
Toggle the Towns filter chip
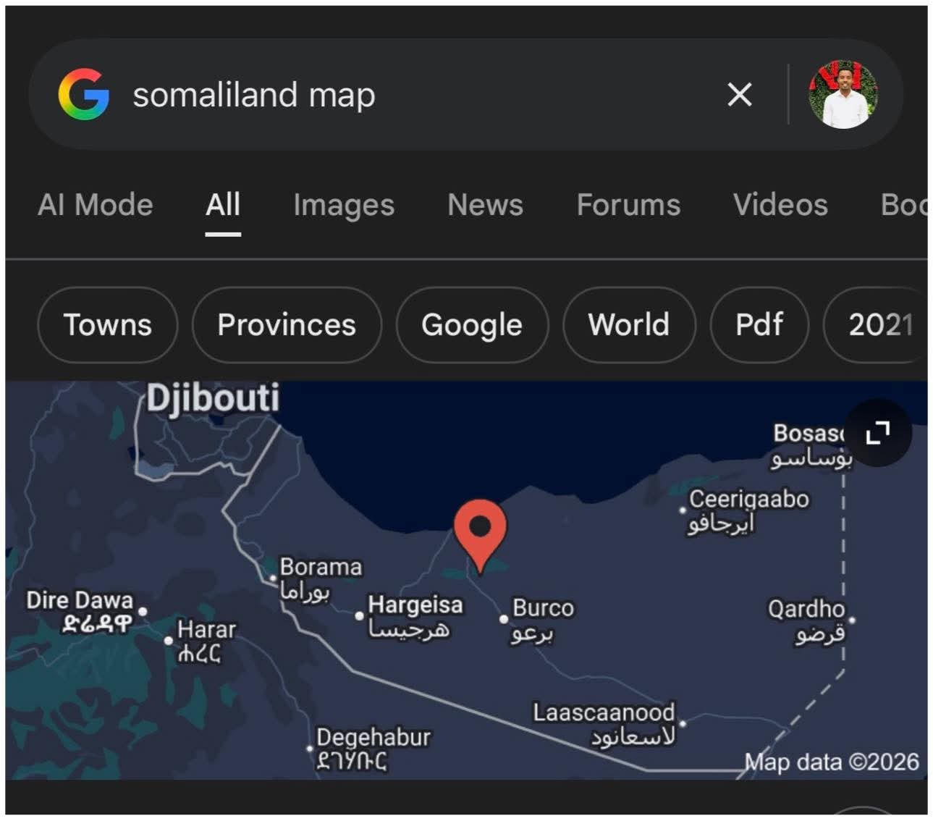pyautogui.click(x=107, y=325)
